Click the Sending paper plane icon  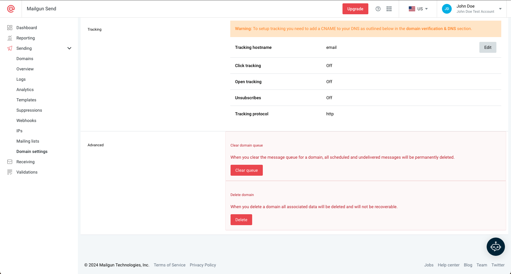[x=10, y=48]
